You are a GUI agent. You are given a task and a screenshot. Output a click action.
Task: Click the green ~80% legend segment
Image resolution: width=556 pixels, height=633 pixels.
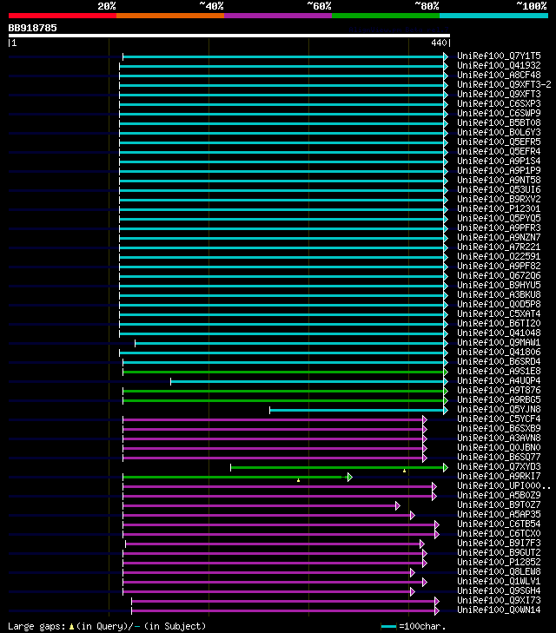(386, 16)
